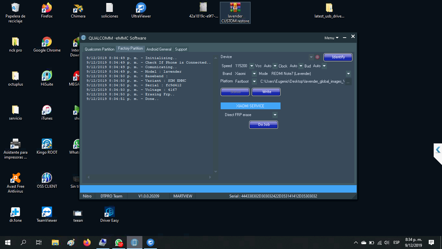Click the browse button next to file path
The image size is (442, 249).
pyautogui.click(x=348, y=82)
